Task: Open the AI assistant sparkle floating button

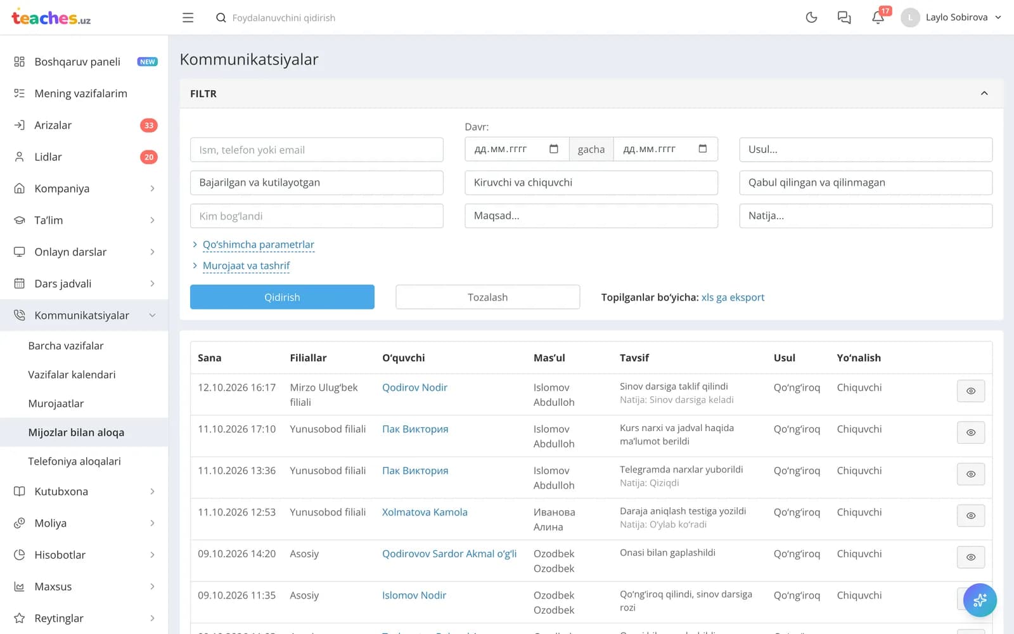Action: [x=980, y=600]
